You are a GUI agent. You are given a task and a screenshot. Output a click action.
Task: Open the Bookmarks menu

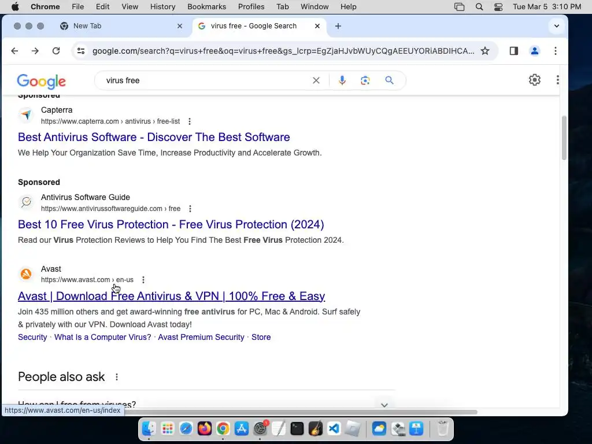(206, 7)
